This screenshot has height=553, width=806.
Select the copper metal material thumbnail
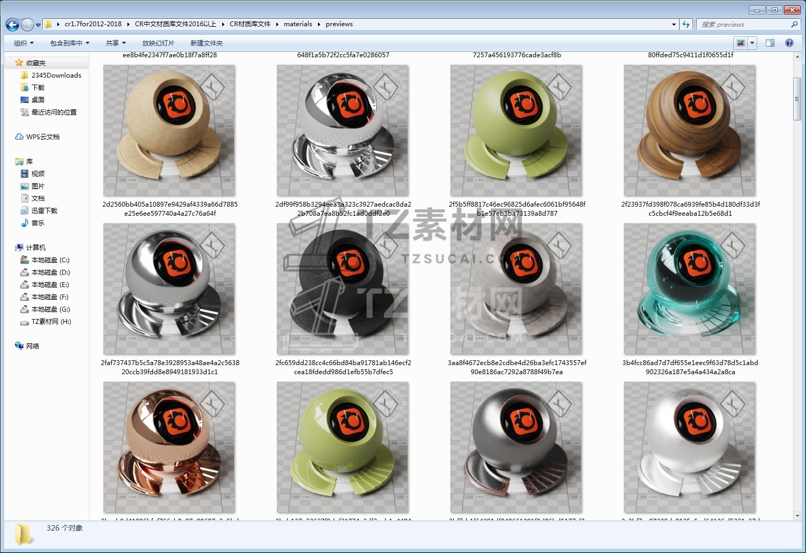169,448
